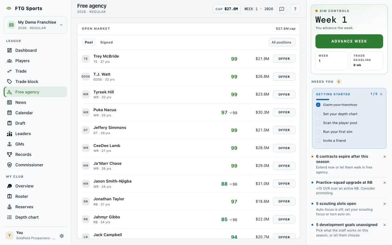Image resolution: width=392 pixels, height=245 pixels.
Task: Open Free agency in the sidebar
Action: pyautogui.click(x=35, y=92)
